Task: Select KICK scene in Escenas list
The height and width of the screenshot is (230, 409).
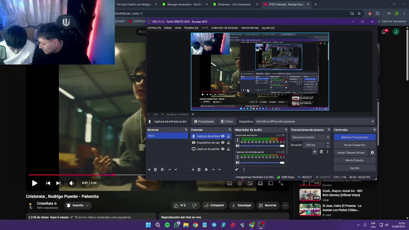Action: pyautogui.click(x=167, y=136)
